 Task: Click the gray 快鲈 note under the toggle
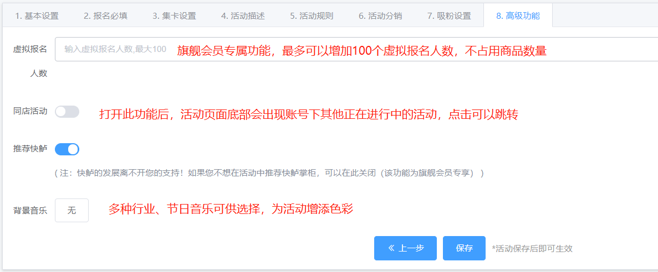pos(269,173)
